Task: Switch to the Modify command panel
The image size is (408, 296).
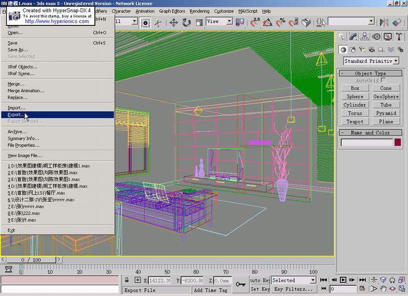Action: (x=353, y=37)
